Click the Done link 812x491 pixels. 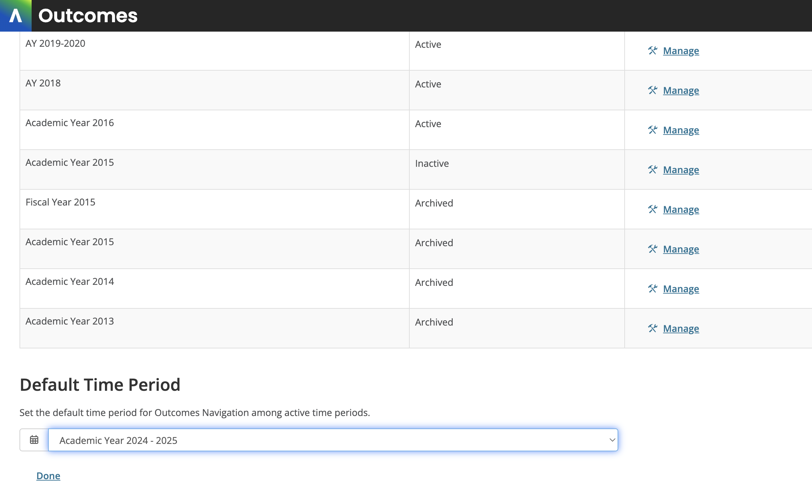[48, 476]
